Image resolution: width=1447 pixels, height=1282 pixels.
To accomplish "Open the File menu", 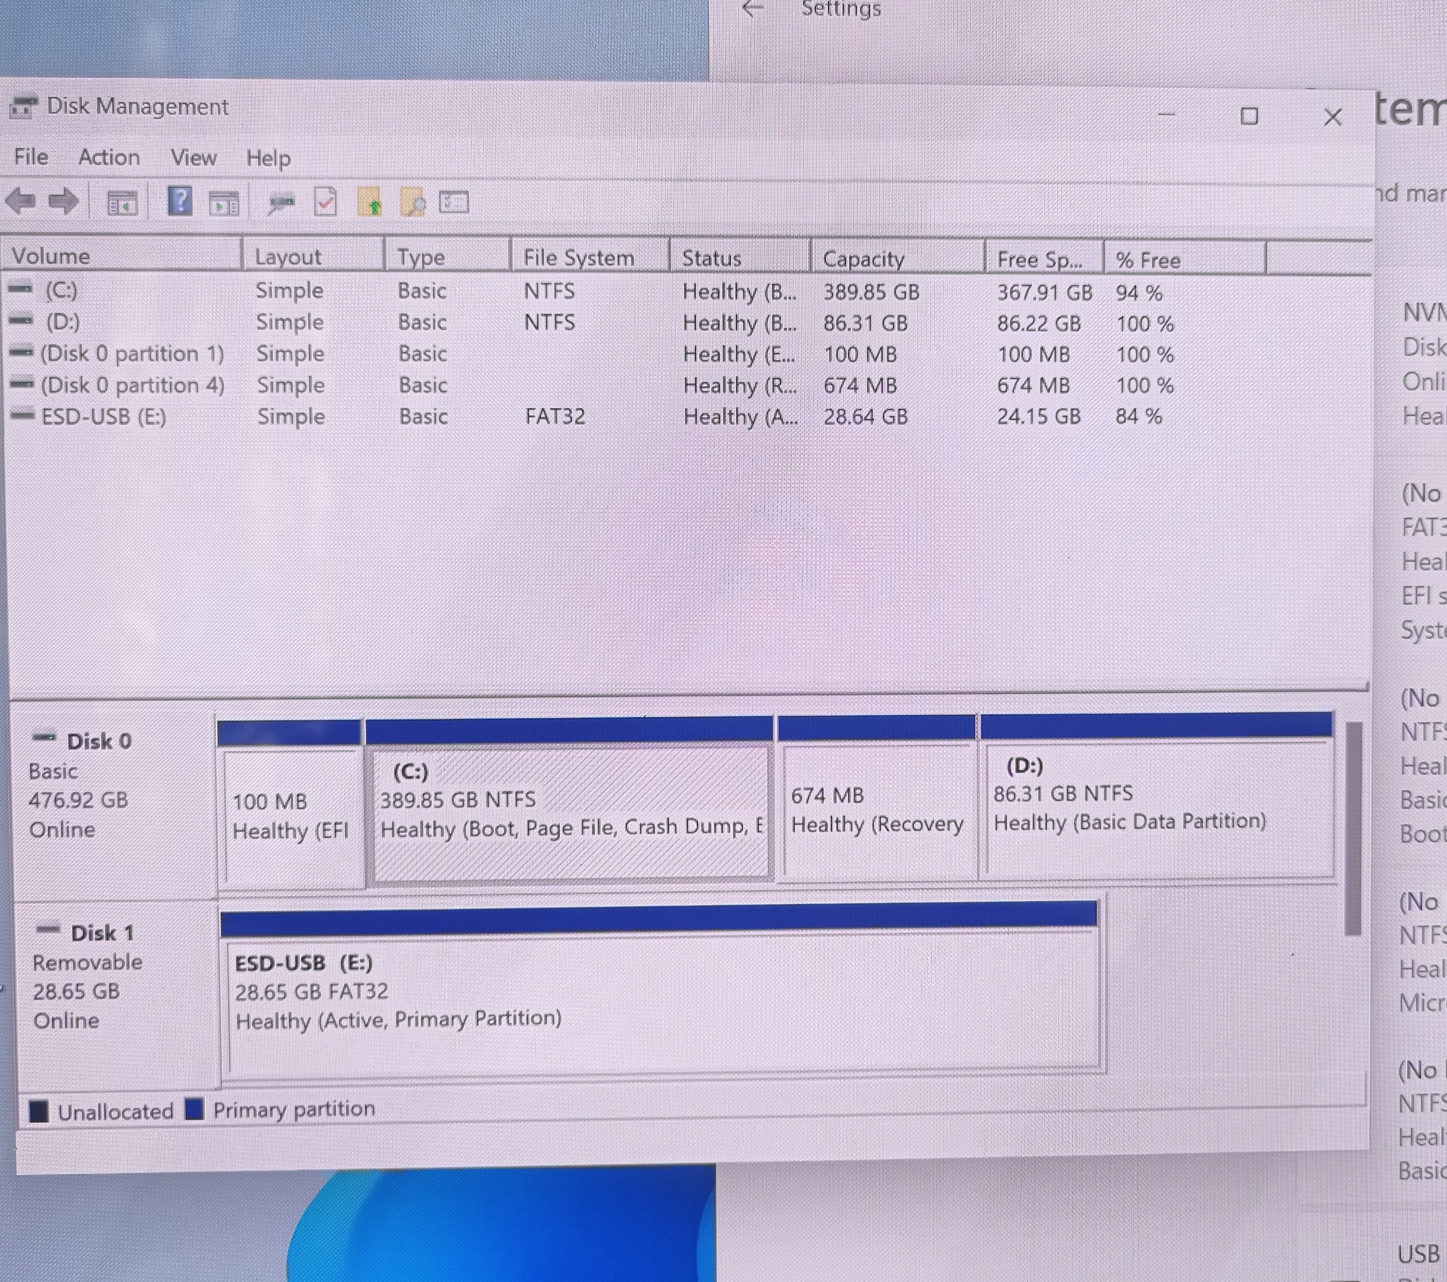I will click(x=31, y=156).
